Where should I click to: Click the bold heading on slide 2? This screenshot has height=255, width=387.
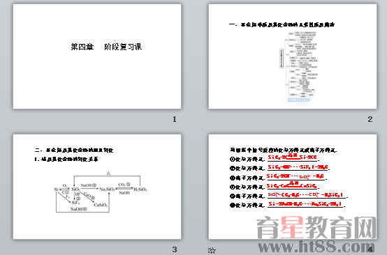(x=282, y=24)
